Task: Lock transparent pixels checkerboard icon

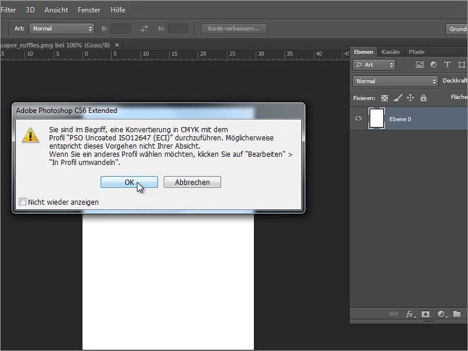Action: [x=385, y=98]
